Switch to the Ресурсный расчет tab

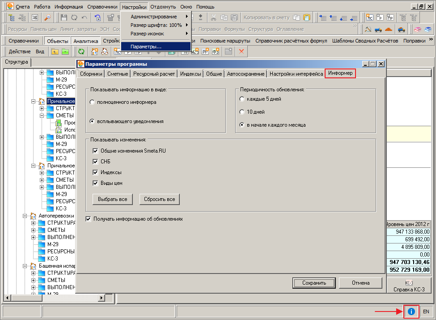coord(154,74)
